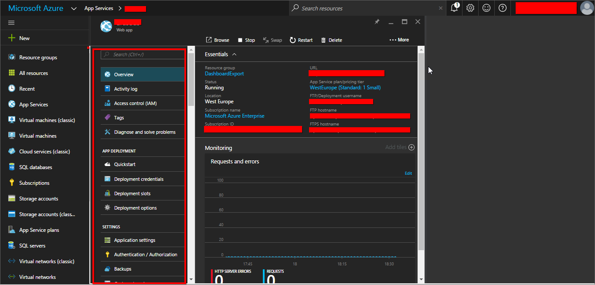Open the DashboardExport resource group link
This screenshot has height=285, width=595.
tap(224, 74)
